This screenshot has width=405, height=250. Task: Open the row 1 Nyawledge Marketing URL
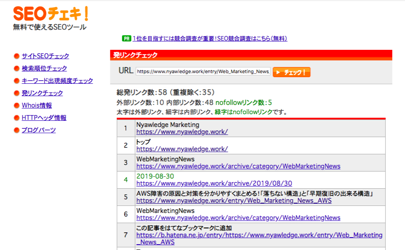coord(182,132)
